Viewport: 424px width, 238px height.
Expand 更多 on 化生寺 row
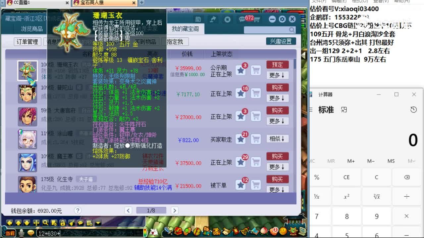point(277,189)
